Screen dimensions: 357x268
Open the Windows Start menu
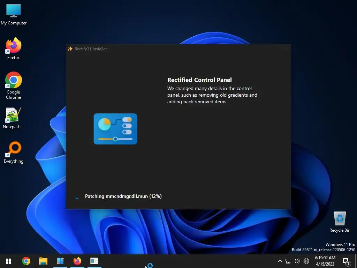click(x=9, y=261)
